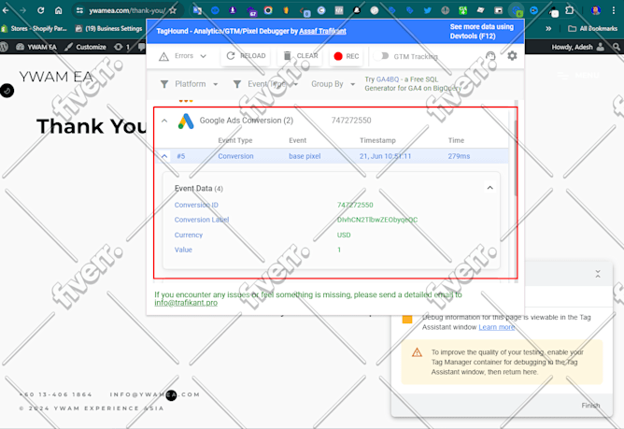This screenshot has height=429, width=624.
Task: Show more bookmarks with double chevron
Action: 548,28
